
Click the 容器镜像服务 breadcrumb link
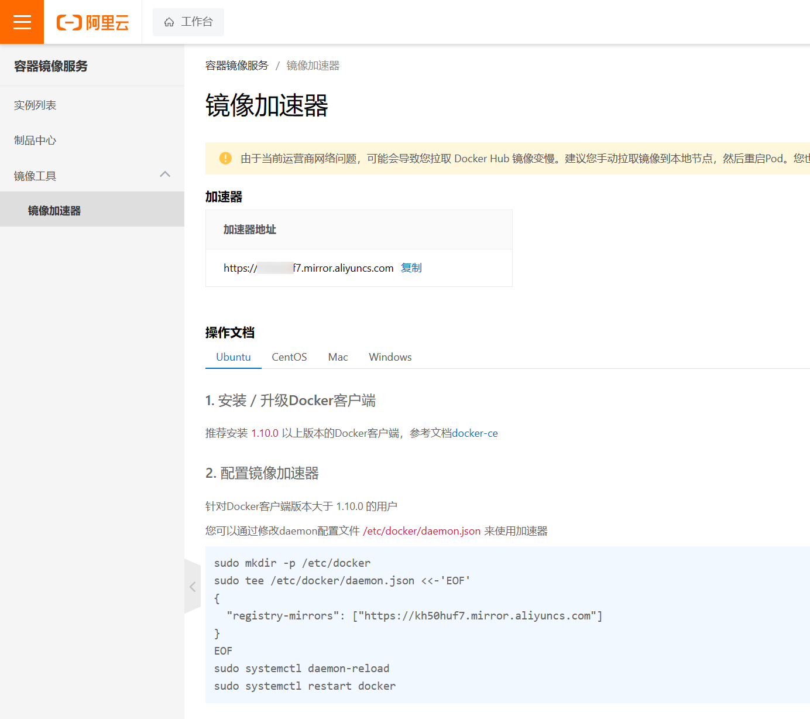click(236, 66)
